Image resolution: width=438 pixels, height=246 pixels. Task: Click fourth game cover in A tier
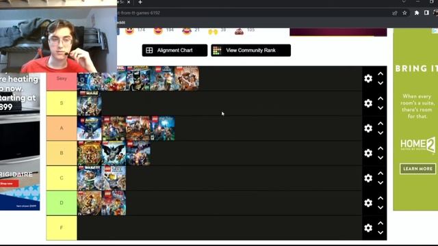(163, 128)
